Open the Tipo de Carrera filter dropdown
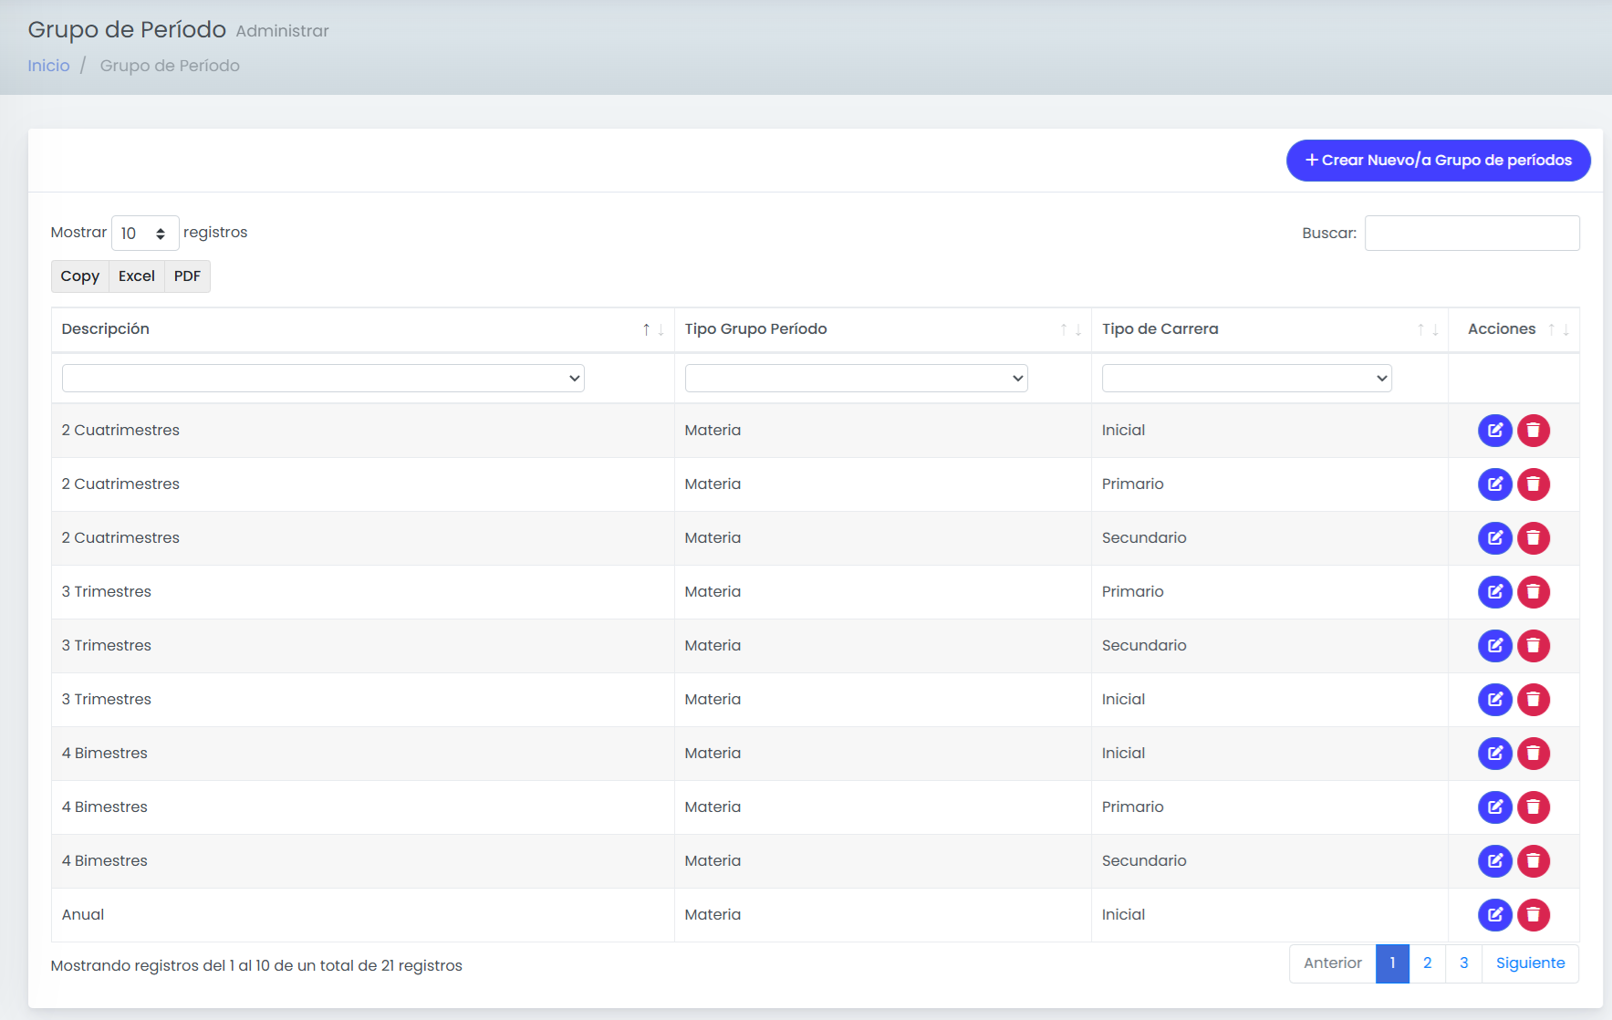1612x1020 pixels. click(x=1246, y=379)
